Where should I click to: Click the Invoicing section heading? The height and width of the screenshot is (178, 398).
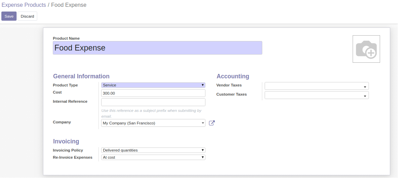(66, 141)
